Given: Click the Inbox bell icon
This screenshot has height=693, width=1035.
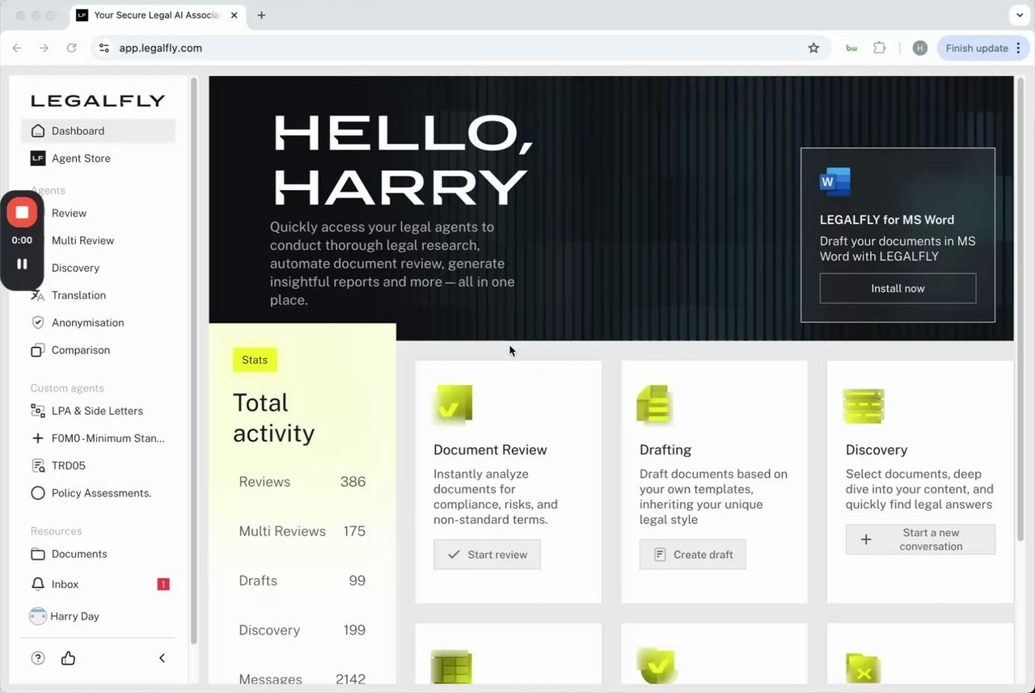Looking at the screenshot, I should (x=37, y=584).
